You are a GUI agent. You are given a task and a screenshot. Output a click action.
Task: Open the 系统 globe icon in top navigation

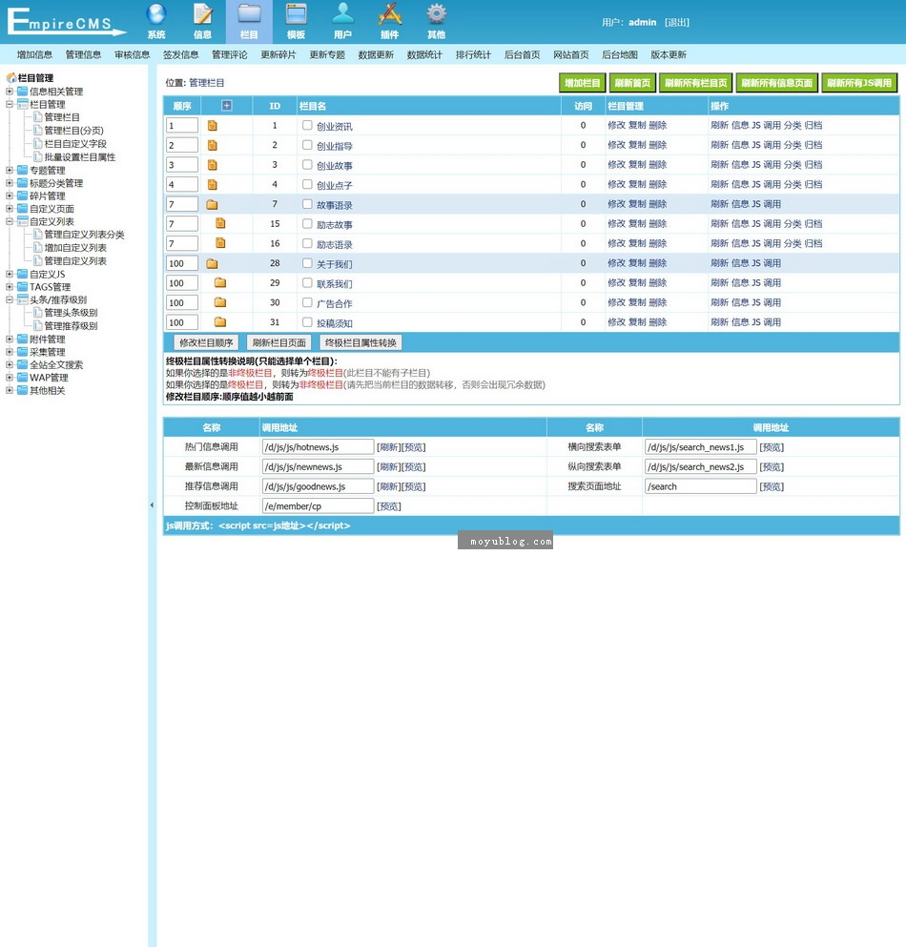[x=155, y=14]
